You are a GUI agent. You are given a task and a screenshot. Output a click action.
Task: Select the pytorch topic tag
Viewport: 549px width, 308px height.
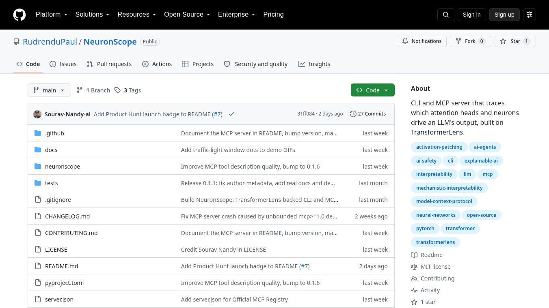point(425,228)
